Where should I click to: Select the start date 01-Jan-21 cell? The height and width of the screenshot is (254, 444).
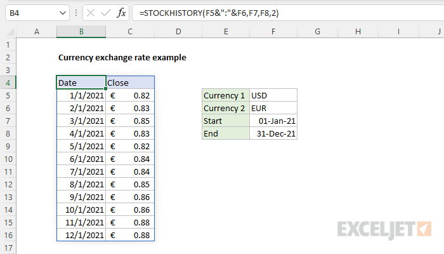(273, 121)
